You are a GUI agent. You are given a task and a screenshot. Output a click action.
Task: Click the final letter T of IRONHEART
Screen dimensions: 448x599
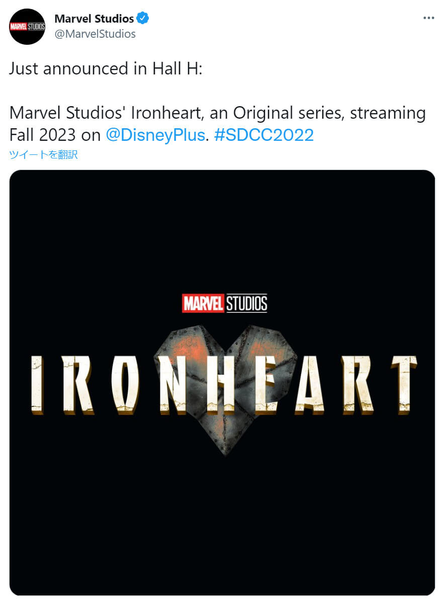404,385
